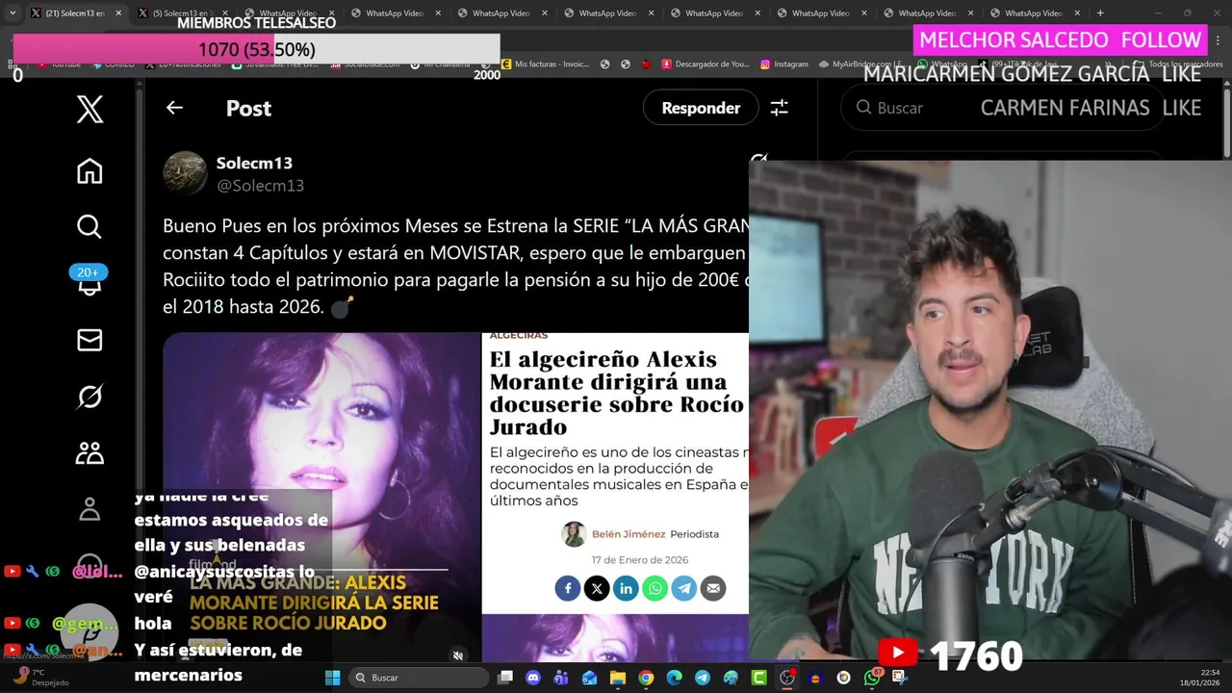Go to the X Home feed icon
1232x693 pixels.
[x=90, y=171]
